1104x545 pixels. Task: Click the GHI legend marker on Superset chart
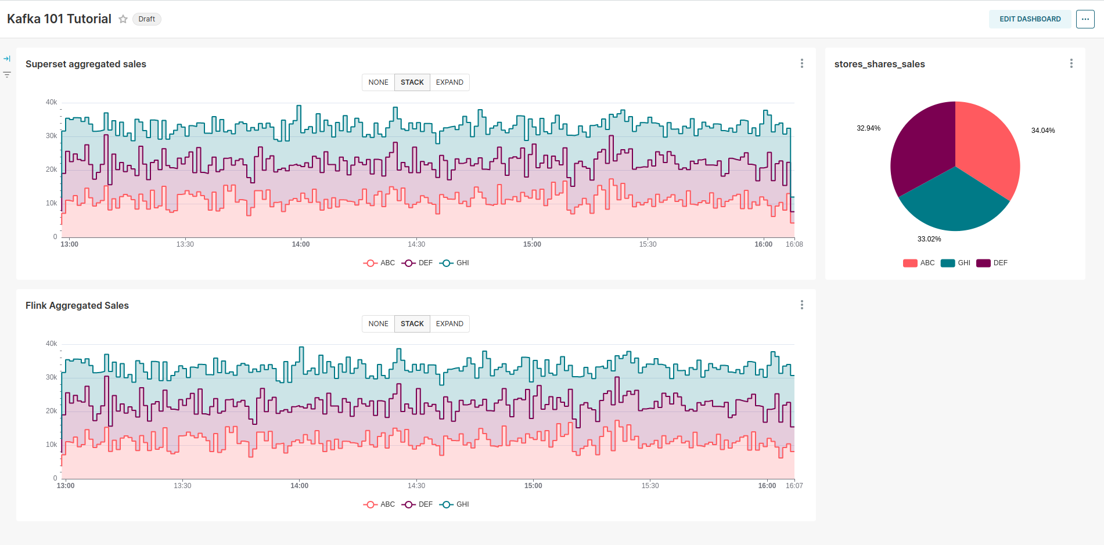[446, 262]
